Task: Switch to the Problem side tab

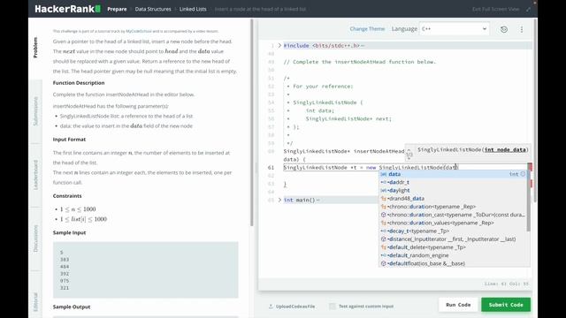Action: click(x=35, y=47)
